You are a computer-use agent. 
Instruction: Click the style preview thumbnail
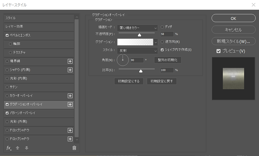click(233, 79)
